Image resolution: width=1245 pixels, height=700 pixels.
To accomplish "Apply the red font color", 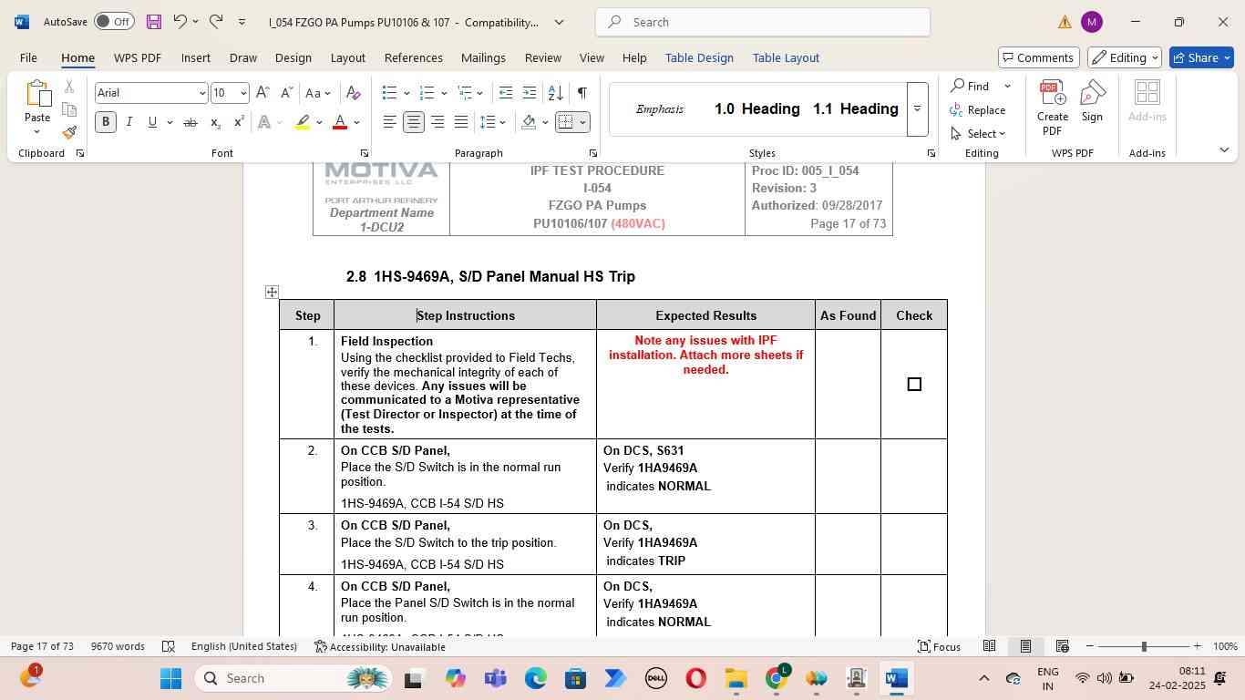I will [340, 122].
